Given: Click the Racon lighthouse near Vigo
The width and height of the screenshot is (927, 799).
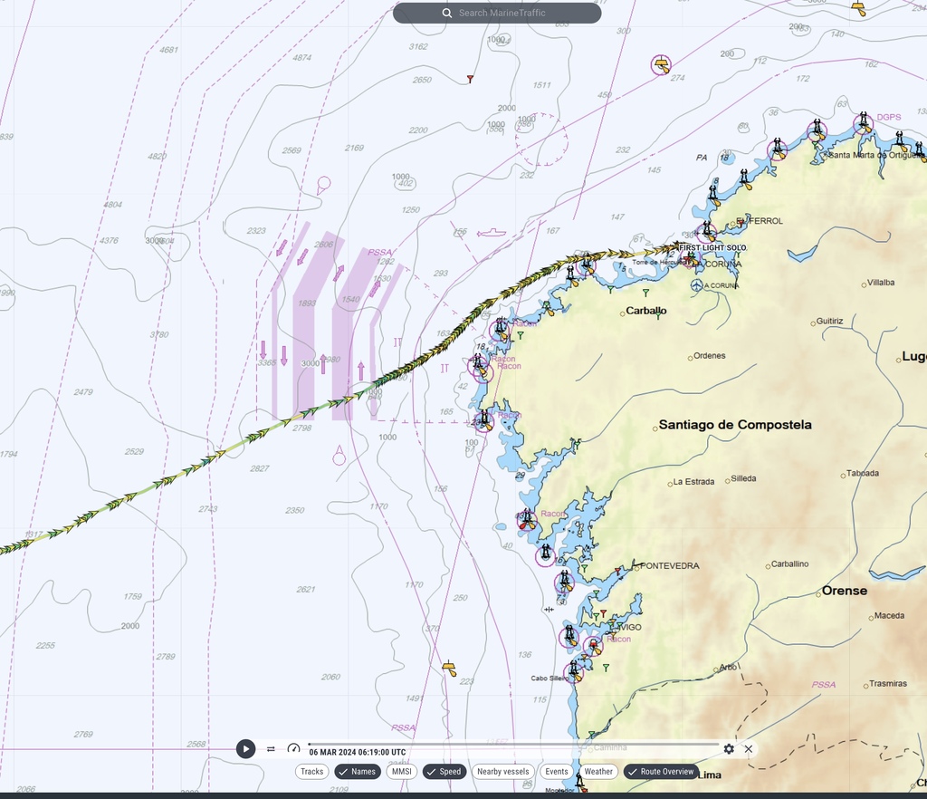Looking at the screenshot, I should click(593, 647).
